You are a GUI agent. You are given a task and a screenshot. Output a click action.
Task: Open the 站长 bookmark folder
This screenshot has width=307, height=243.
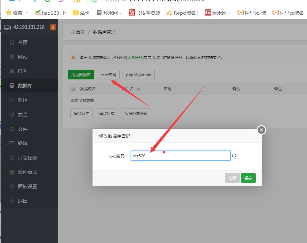pyautogui.click(x=81, y=13)
